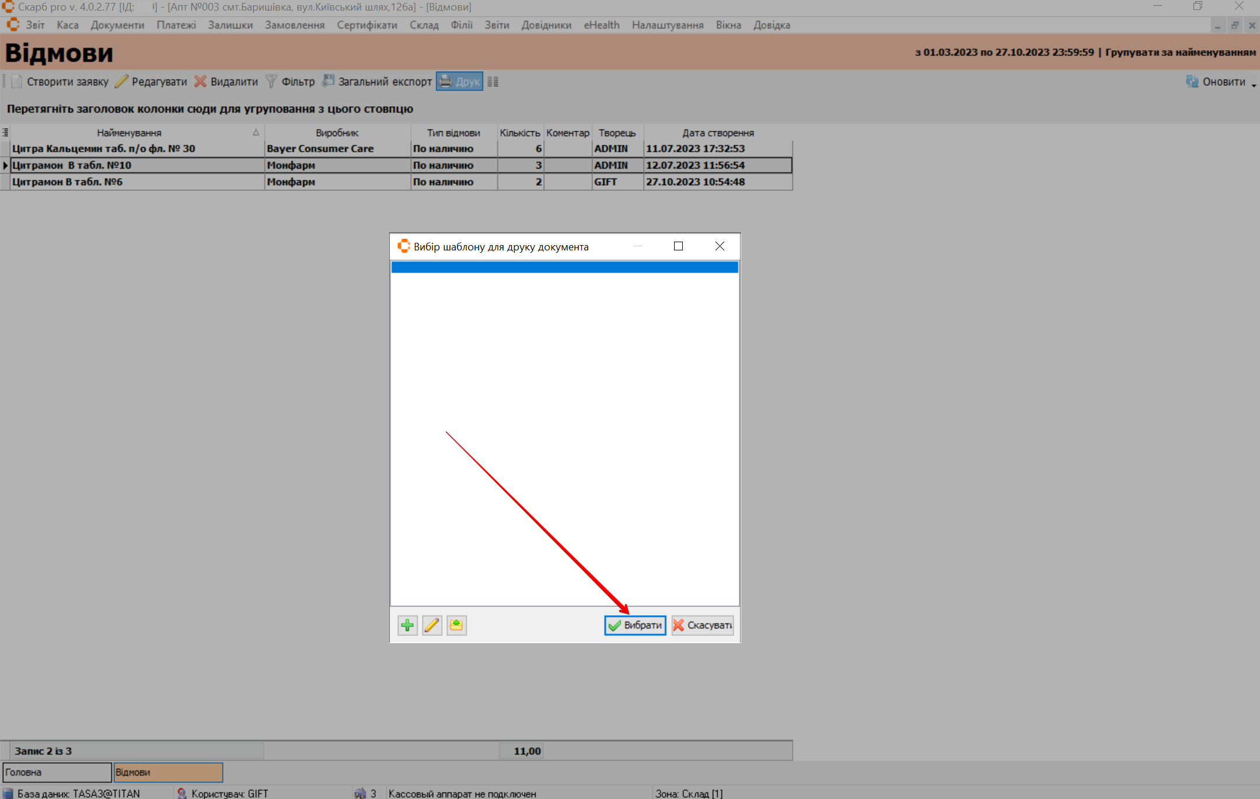Open the grid column chooser icon

5,132
